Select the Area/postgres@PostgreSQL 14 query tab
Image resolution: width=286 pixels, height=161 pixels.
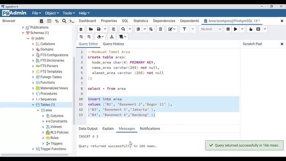232,21
